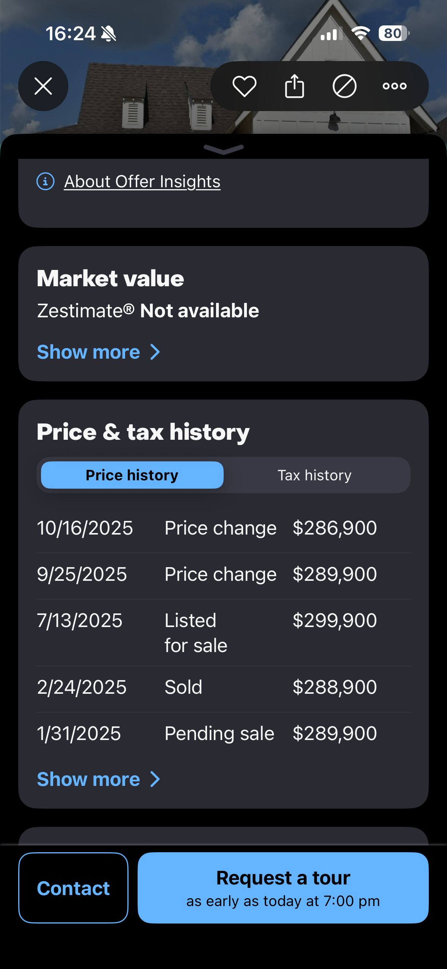Select the Price history tab

(x=132, y=475)
